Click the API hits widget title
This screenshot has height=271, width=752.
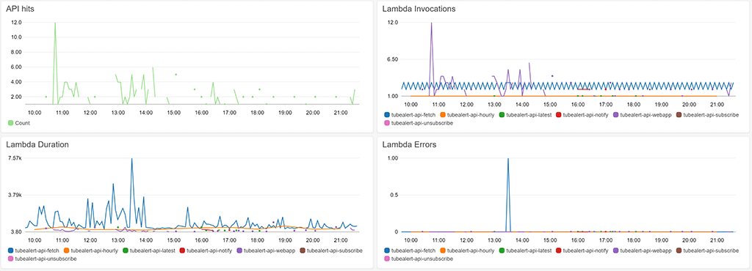20,9
